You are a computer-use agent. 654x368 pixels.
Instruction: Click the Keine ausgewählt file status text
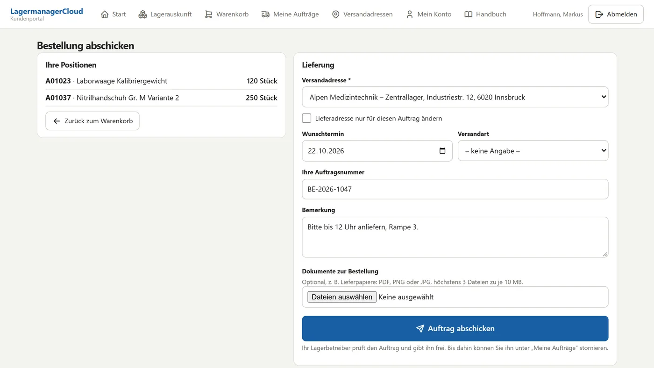click(x=406, y=297)
